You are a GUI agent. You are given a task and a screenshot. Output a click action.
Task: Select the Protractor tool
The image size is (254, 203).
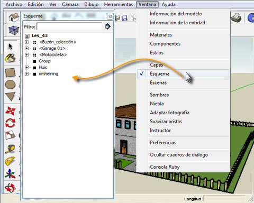coord(10,161)
